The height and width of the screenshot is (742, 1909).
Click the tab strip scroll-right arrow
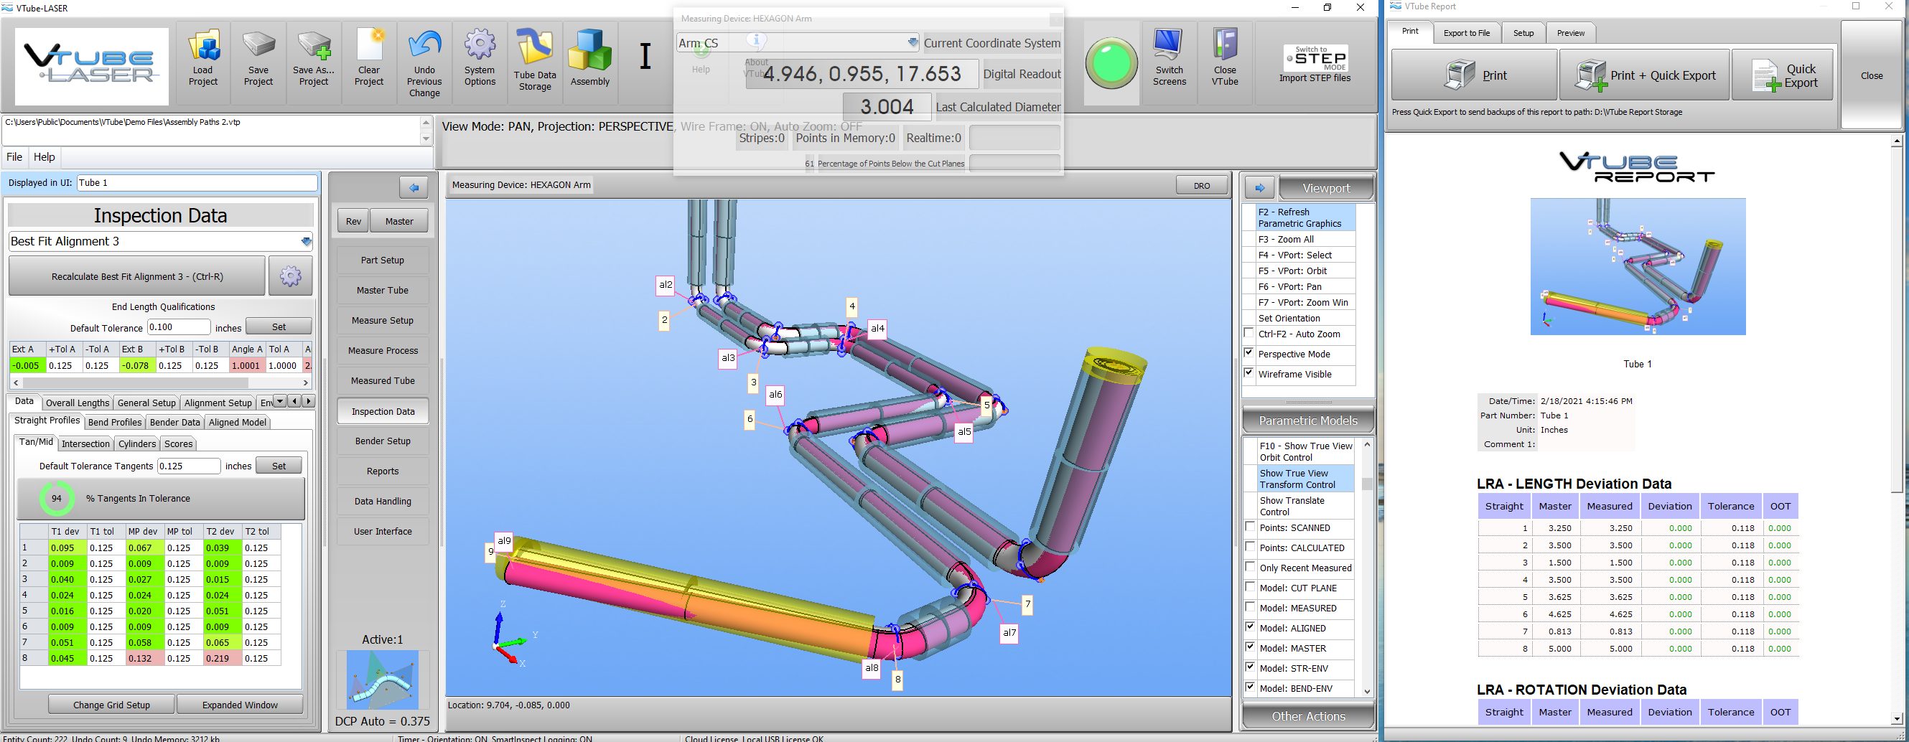pyautogui.click(x=308, y=401)
